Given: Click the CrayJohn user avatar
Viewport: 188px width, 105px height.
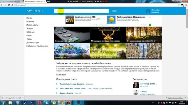Looking at the screenshot, I should point(148,11).
